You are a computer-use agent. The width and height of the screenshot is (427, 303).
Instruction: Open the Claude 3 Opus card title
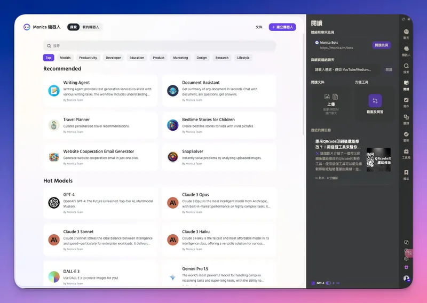195,195
